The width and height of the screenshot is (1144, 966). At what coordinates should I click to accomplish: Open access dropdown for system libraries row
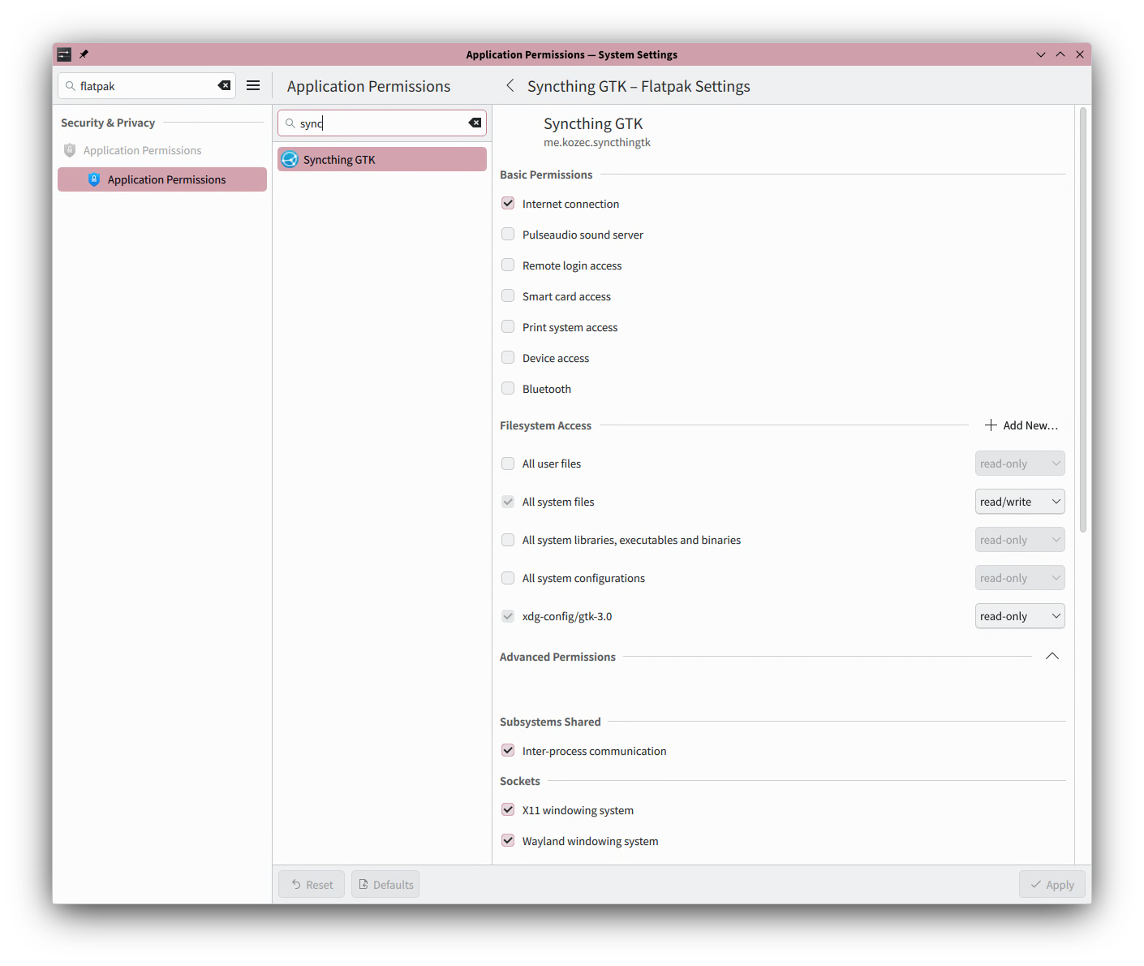coord(1020,540)
